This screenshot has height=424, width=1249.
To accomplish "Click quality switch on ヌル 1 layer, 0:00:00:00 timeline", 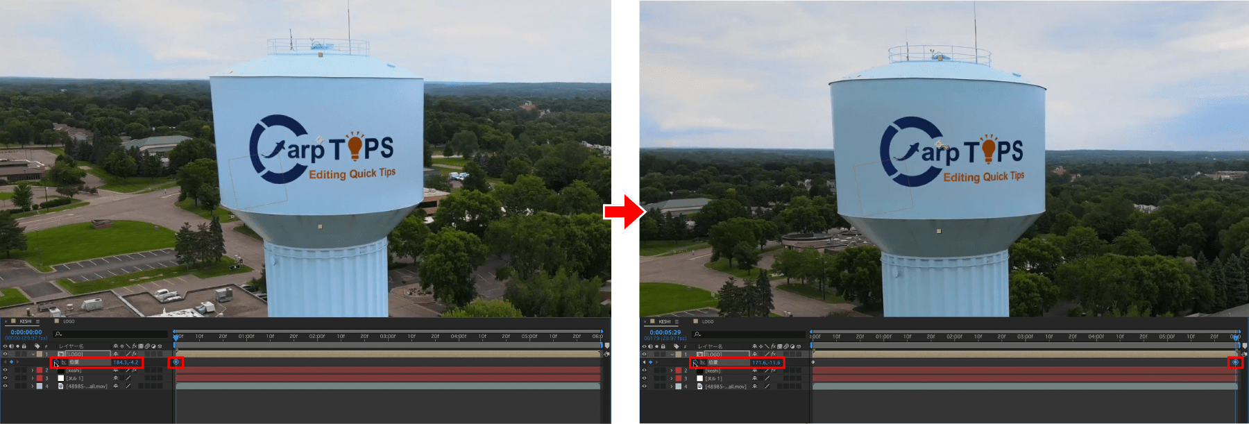I will click(128, 378).
